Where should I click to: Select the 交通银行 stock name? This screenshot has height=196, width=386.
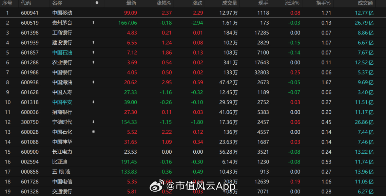point(62,191)
